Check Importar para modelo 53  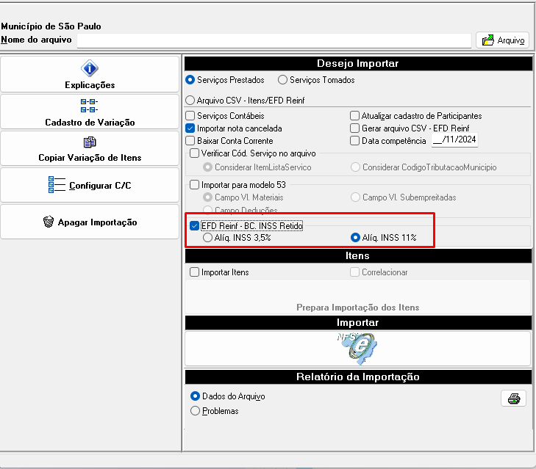[237, 185]
